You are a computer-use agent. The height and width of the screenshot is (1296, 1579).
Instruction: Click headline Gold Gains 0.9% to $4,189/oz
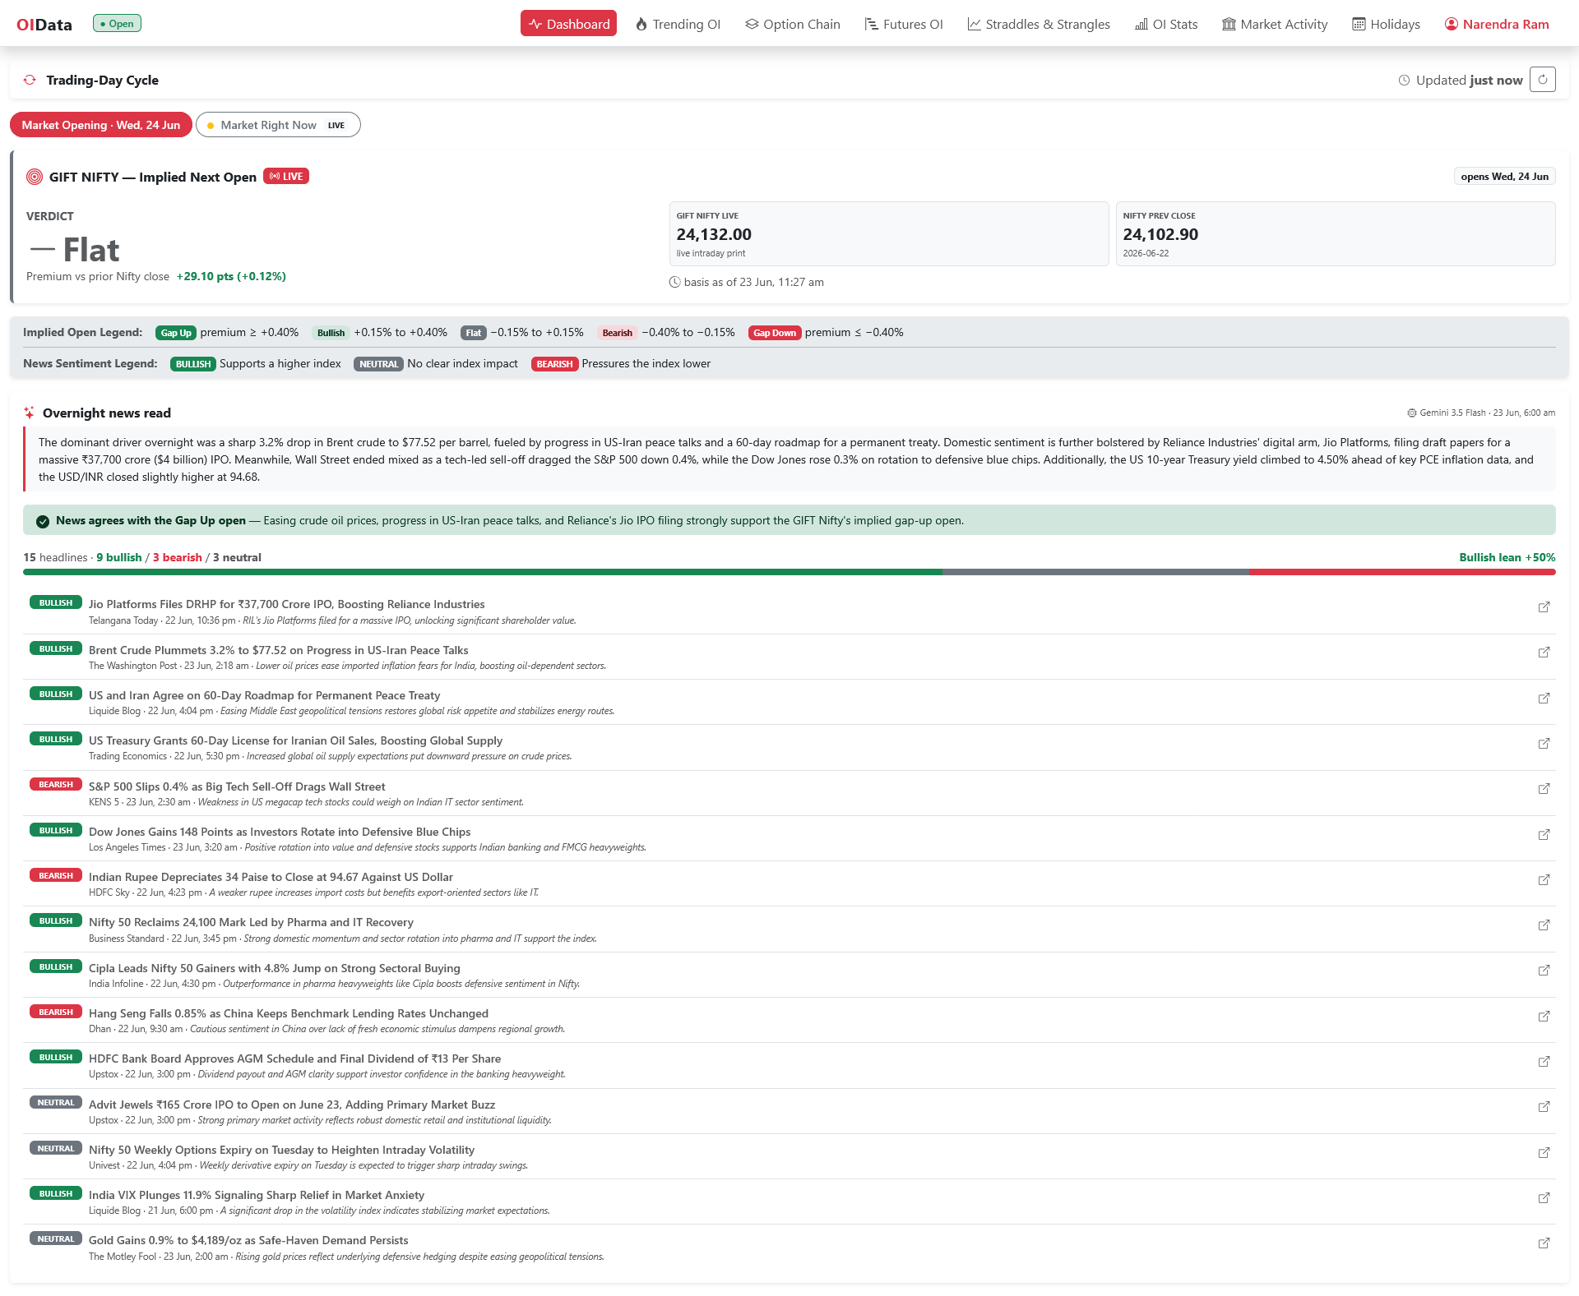click(x=248, y=1240)
